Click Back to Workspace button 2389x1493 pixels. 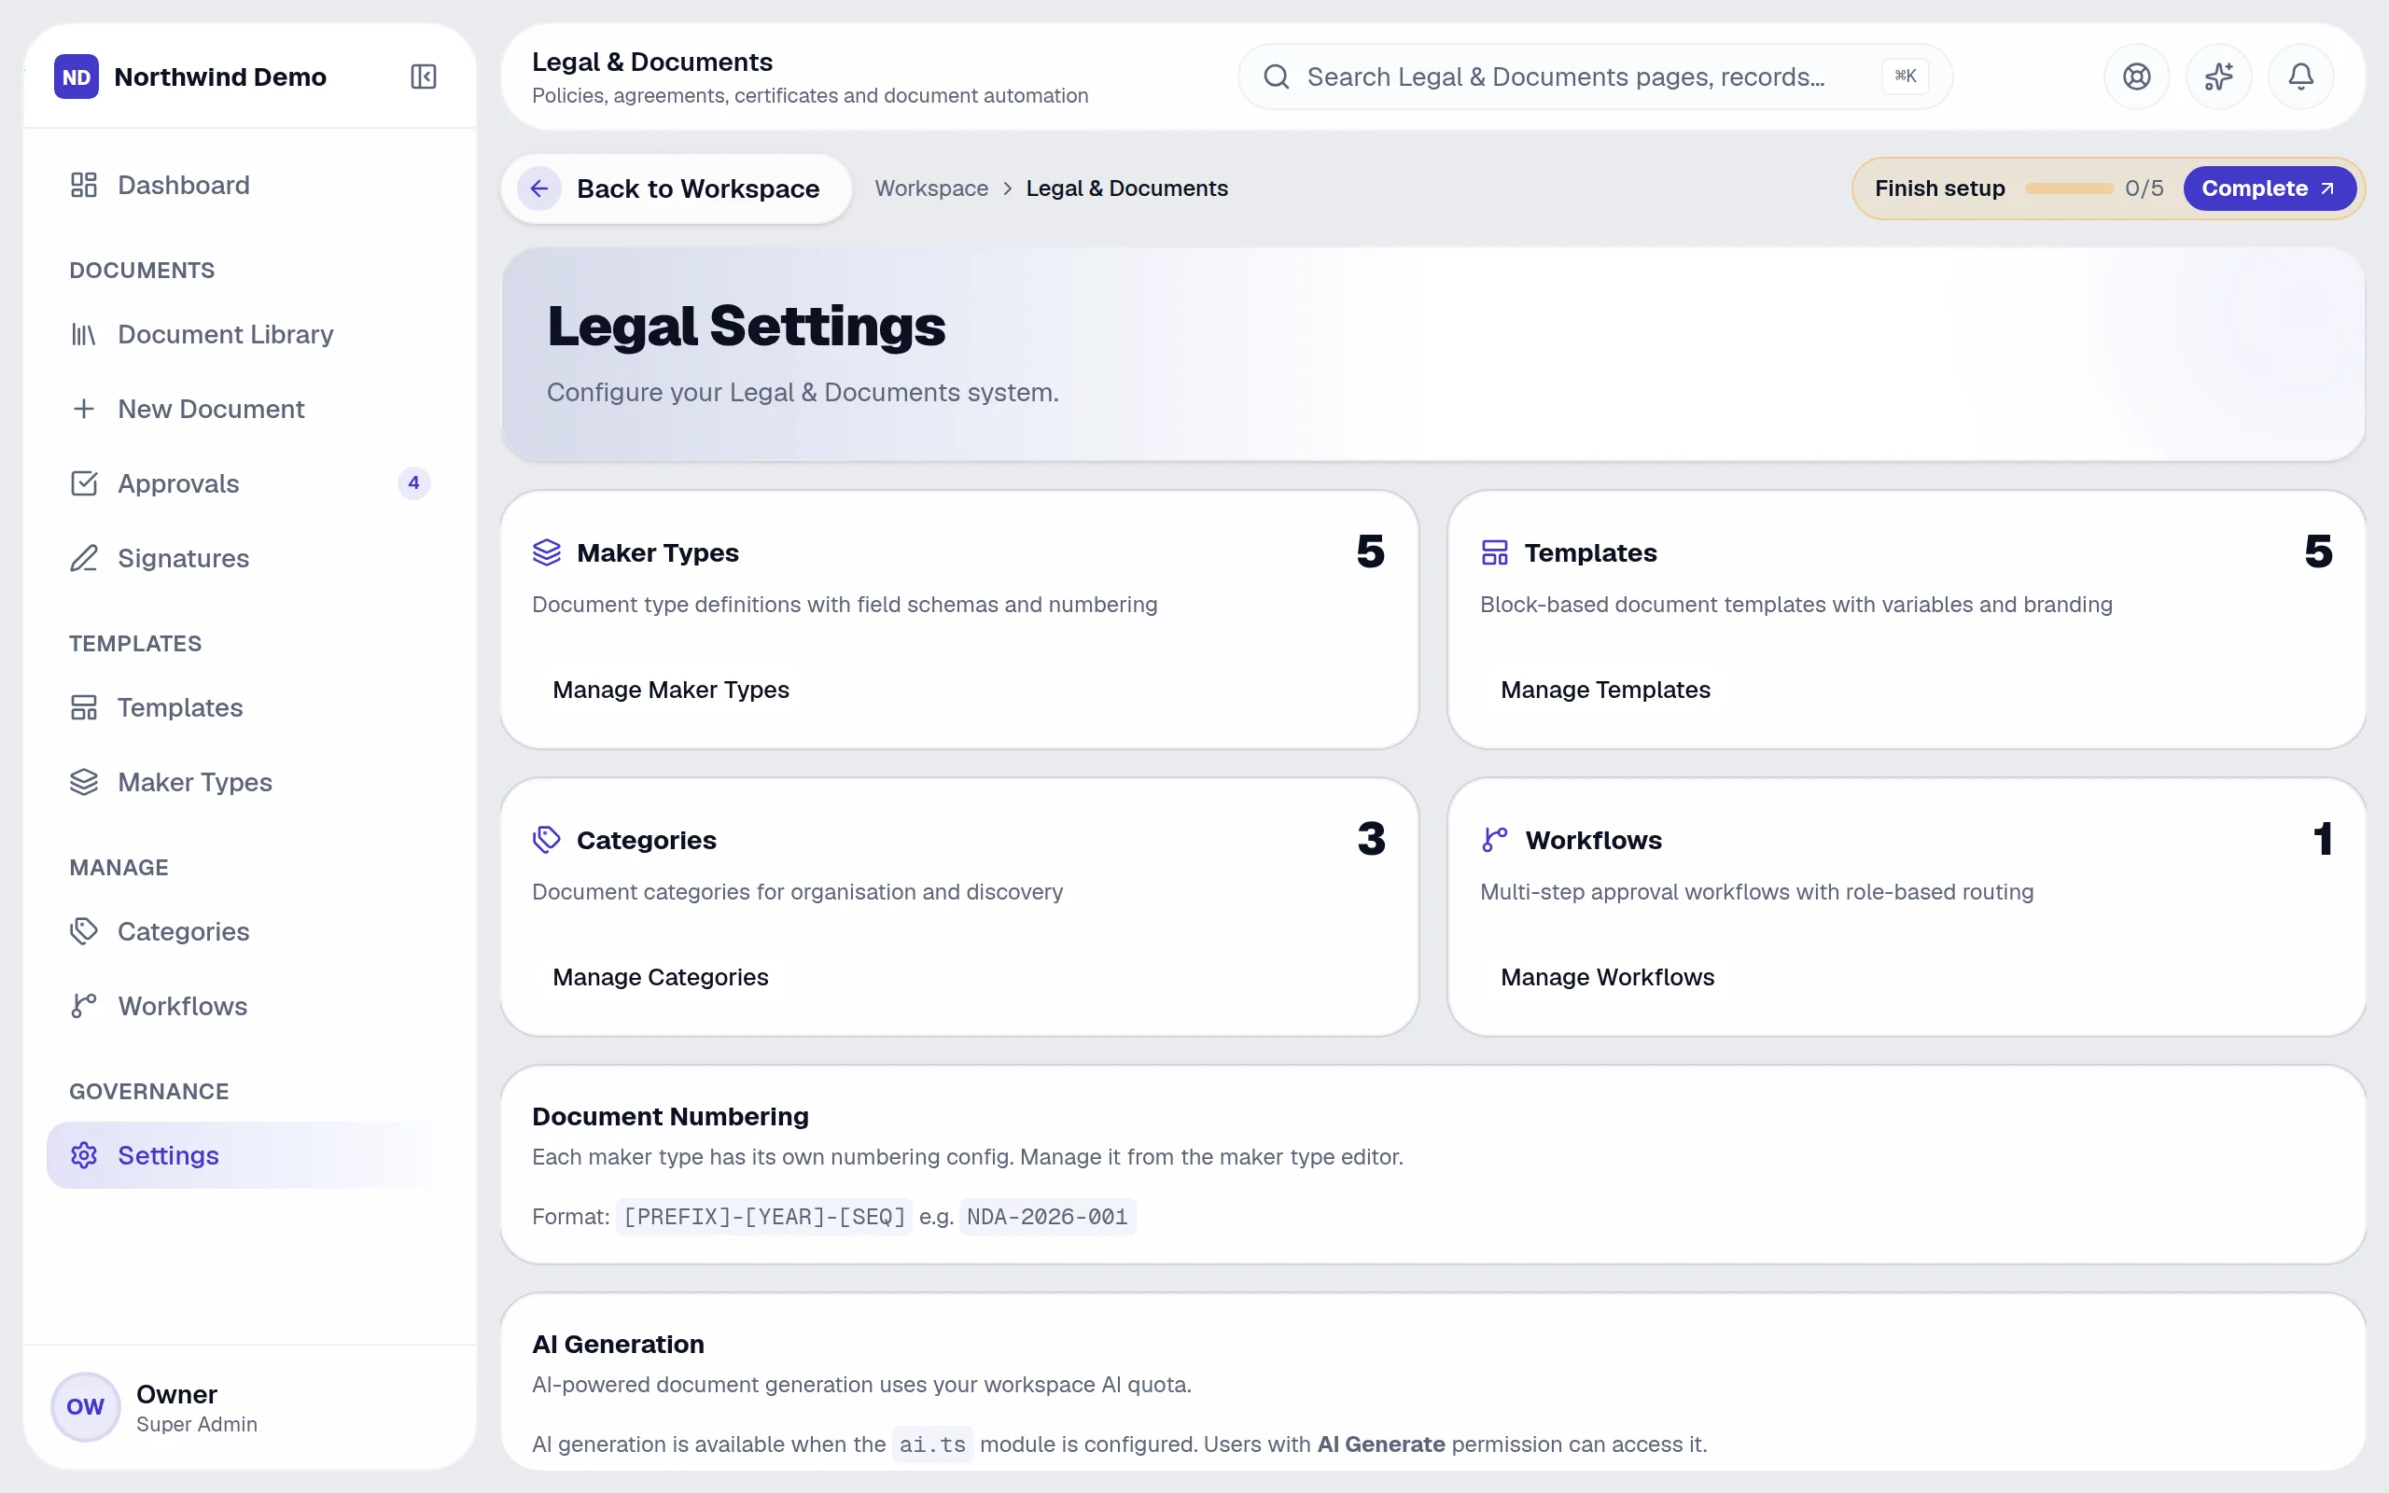pos(677,188)
